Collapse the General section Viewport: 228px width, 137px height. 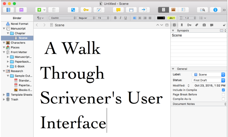click(173, 69)
